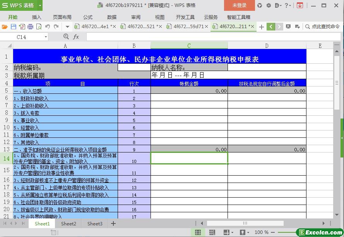
Task: Expand quick access toolbar customize arrow
Action: click(67, 27)
